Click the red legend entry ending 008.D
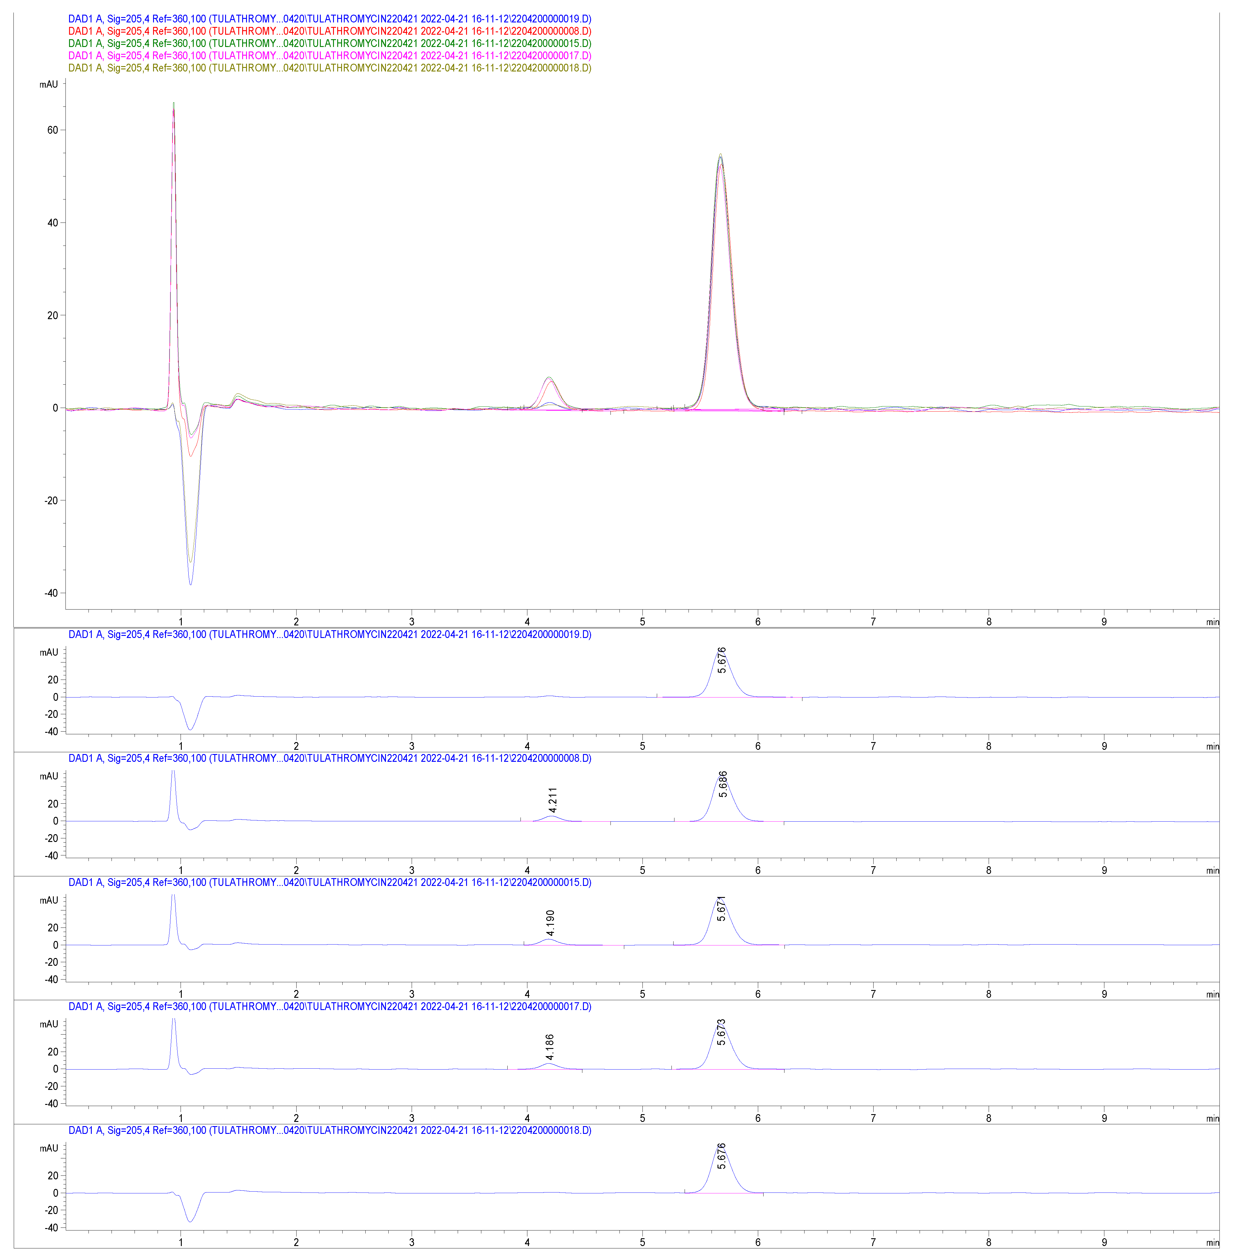This screenshot has height=1258, width=1238. (x=330, y=31)
